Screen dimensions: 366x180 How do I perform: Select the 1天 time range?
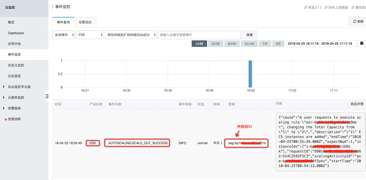tap(265, 44)
